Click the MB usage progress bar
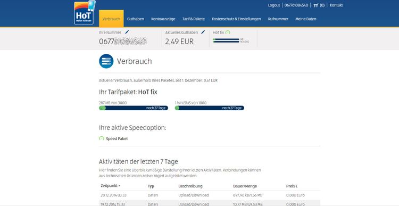399x206 pixels. click(134, 108)
